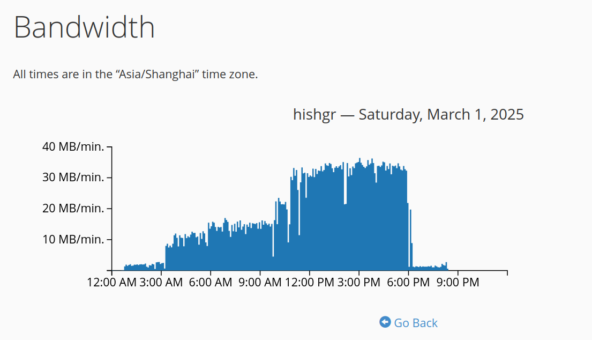Click the 40 MB/min. y-axis label
This screenshot has width=592, height=340.
point(73,146)
